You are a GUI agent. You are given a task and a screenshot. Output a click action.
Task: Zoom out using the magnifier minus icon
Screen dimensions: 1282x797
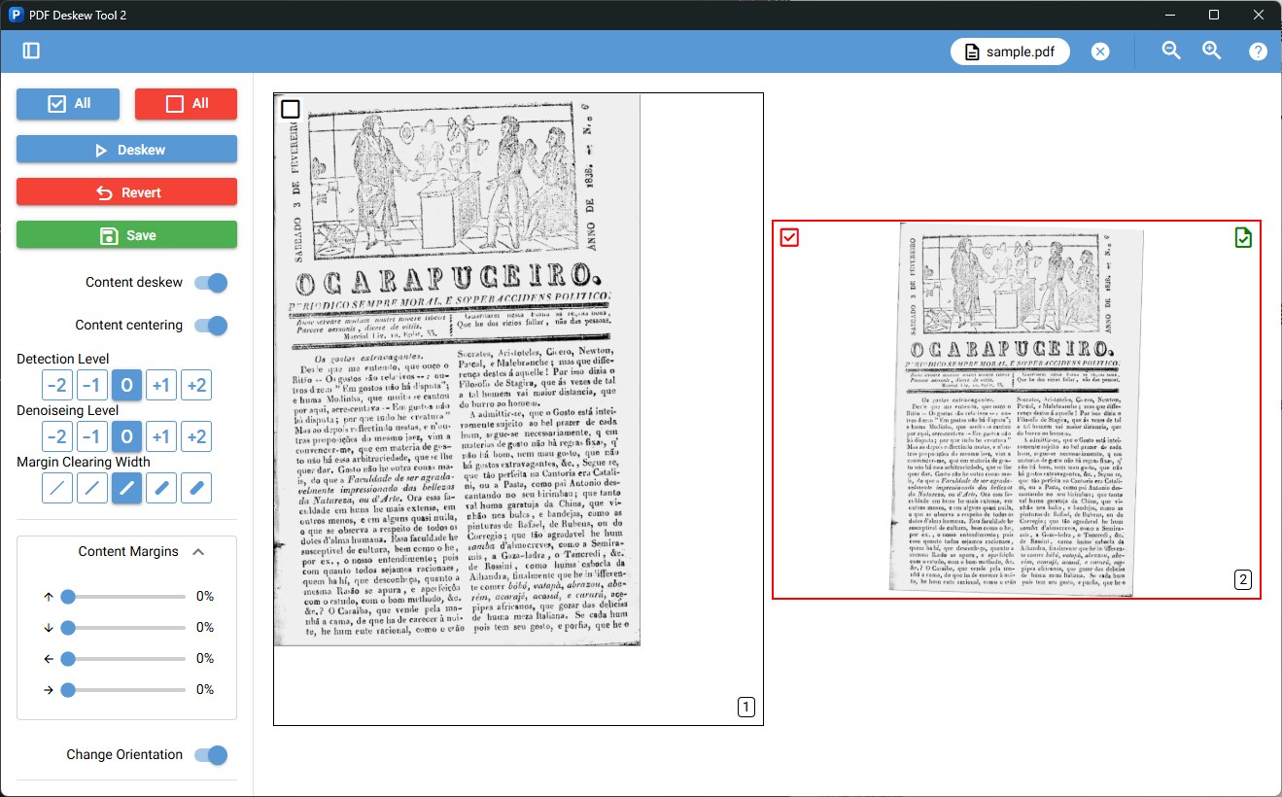tap(1170, 51)
